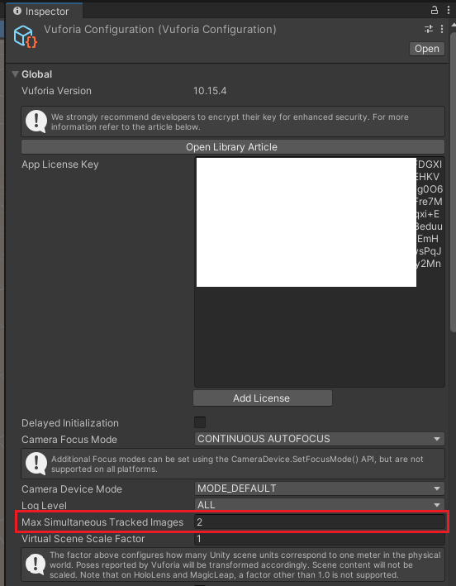Screen dimensions: 456x586
Task: Click the Max Simultaneous Tracked Images label
Action: pos(102,522)
